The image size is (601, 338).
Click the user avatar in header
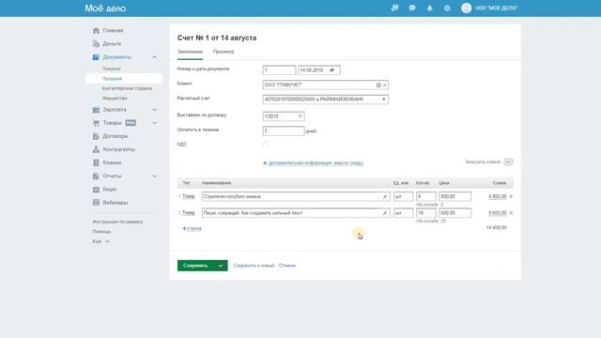(466, 8)
